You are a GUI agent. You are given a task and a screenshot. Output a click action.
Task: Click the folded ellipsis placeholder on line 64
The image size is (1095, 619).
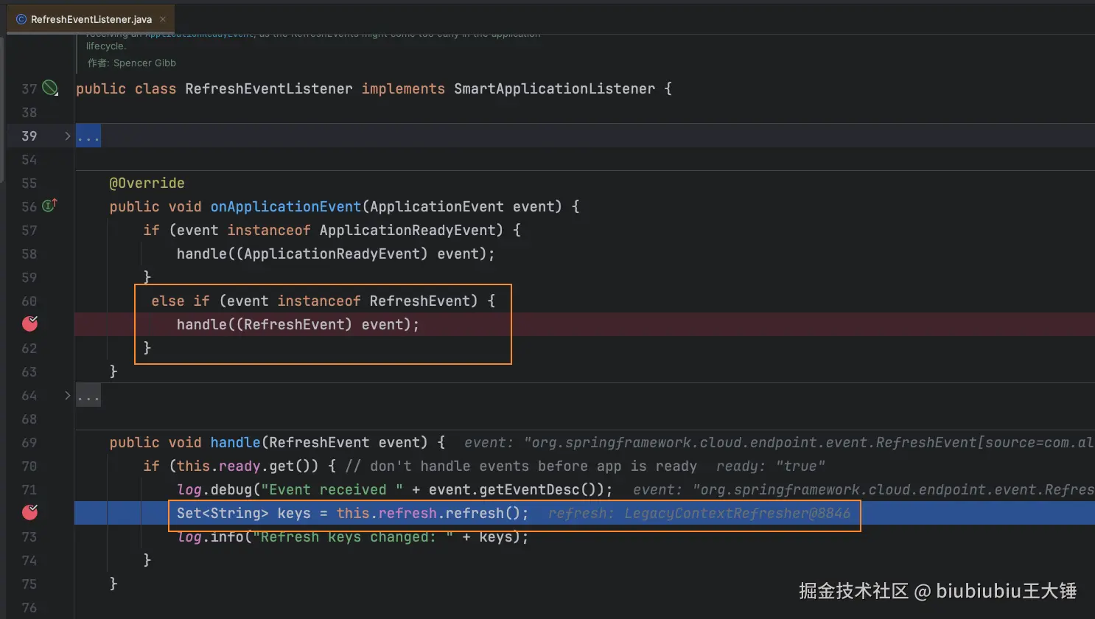pos(88,396)
